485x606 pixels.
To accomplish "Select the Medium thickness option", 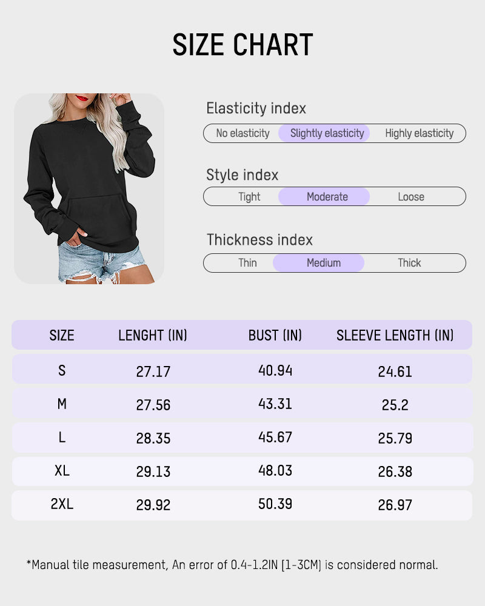I will point(323,263).
